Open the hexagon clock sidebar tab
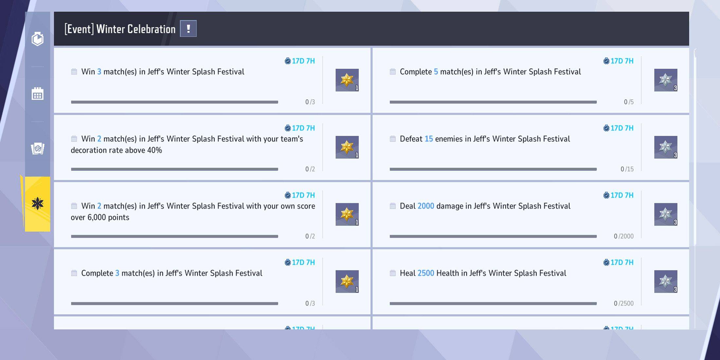 point(38,39)
